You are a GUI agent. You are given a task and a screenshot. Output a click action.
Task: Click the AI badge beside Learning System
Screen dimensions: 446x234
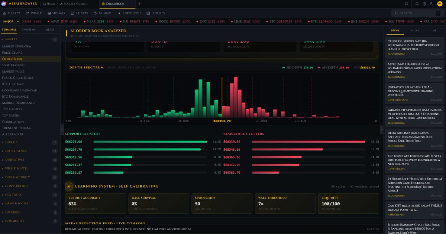68,186
